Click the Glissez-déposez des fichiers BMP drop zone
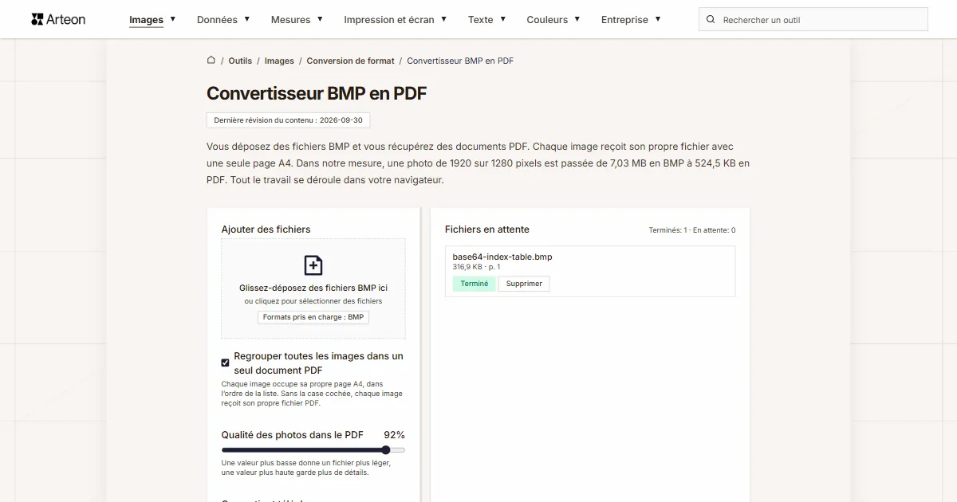Image resolution: width=957 pixels, height=502 pixels. pos(313,288)
